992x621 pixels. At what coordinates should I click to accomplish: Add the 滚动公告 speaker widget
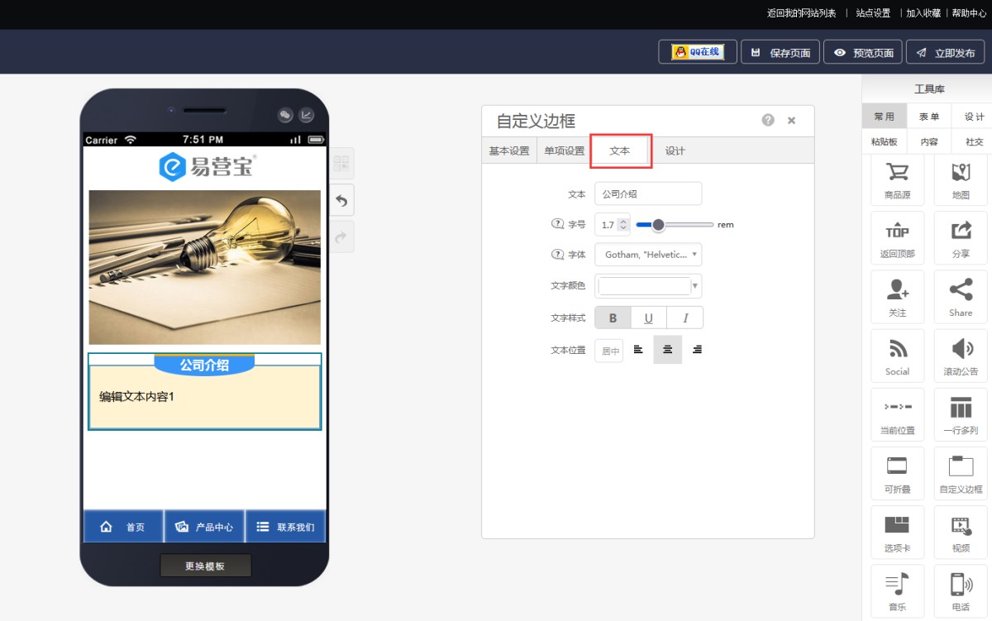(x=961, y=356)
